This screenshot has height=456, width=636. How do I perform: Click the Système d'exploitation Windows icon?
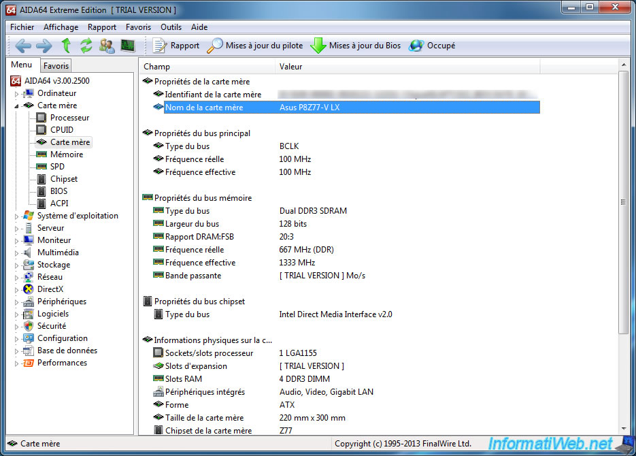[29, 216]
